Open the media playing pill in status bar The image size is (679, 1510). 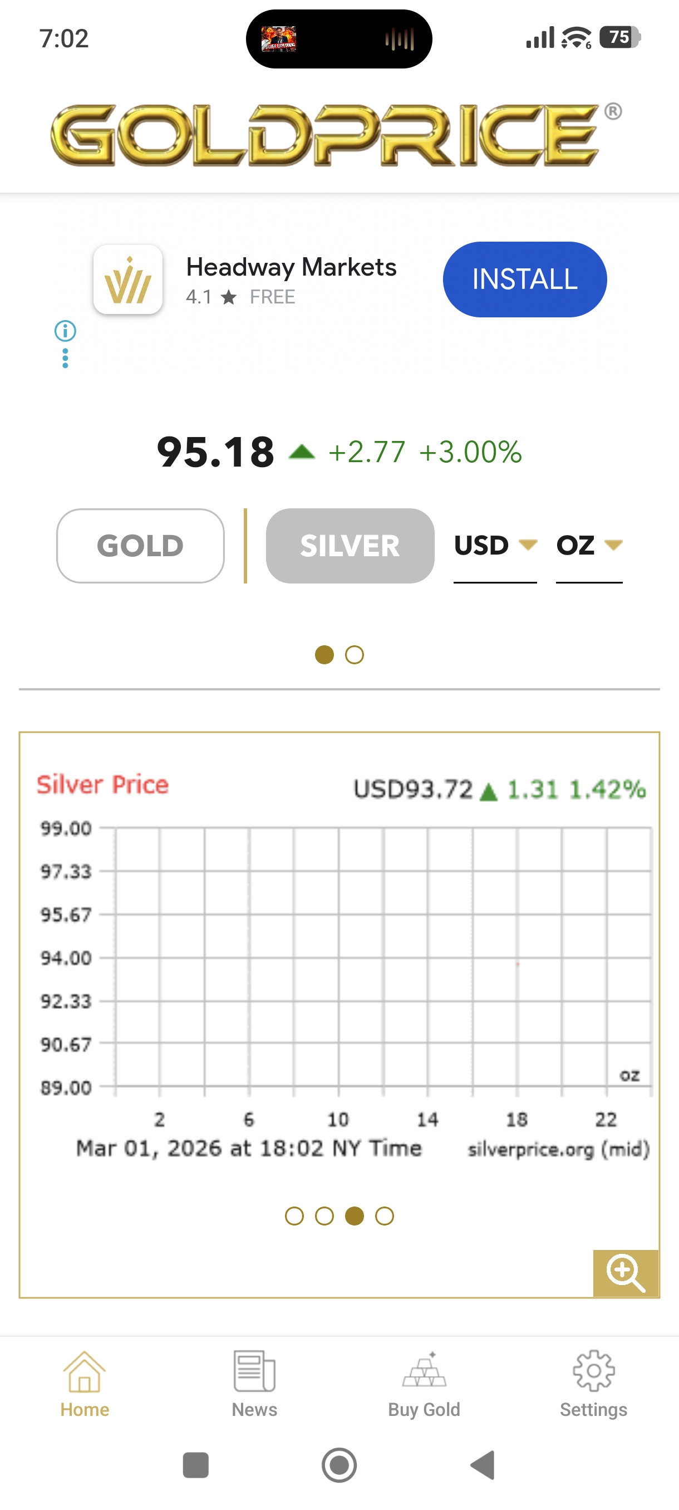(338, 40)
